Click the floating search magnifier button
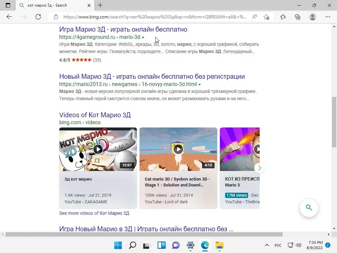The image size is (337, 253). [309, 208]
